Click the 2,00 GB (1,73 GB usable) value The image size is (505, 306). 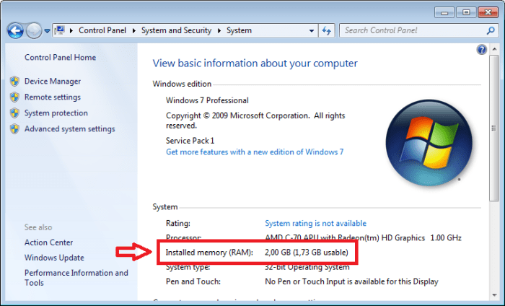pyautogui.click(x=307, y=252)
